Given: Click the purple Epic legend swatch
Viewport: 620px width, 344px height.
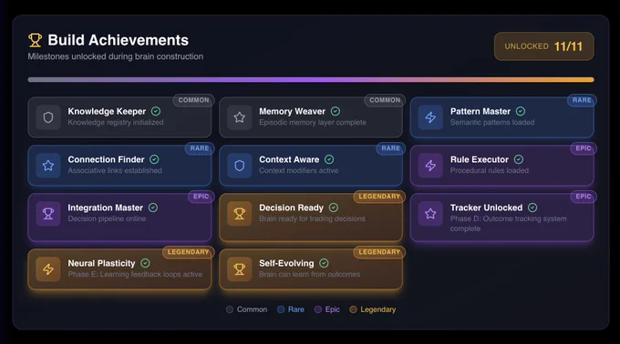Looking at the screenshot, I should [318, 309].
